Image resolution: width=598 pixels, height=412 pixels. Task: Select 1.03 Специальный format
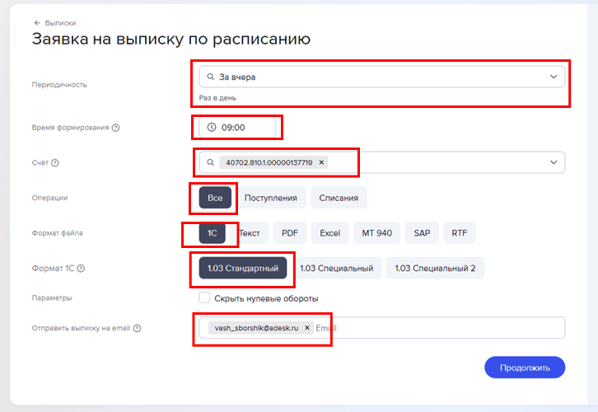pyautogui.click(x=336, y=268)
